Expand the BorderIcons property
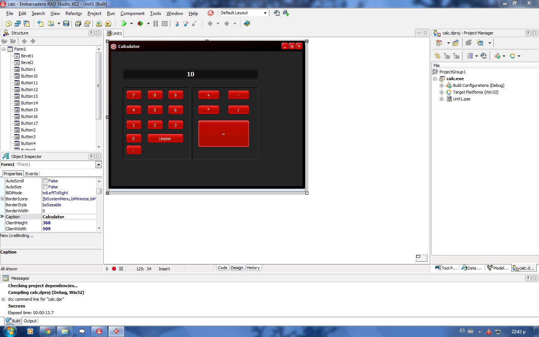This screenshot has height=337, width=539. tap(3, 199)
